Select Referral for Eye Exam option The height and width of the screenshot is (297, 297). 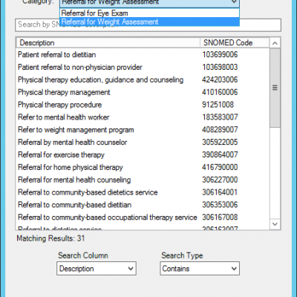pos(149,13)
